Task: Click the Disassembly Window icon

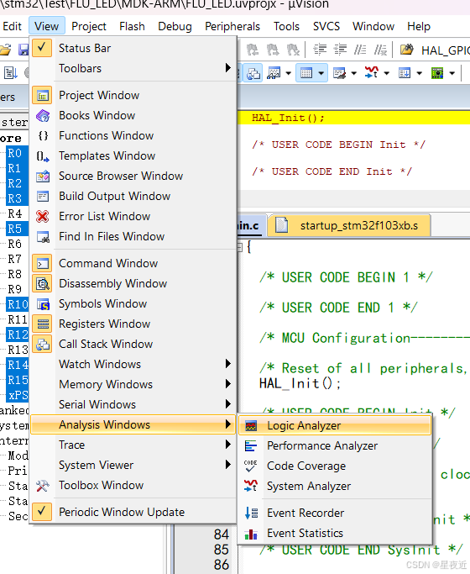Action: 43,284
